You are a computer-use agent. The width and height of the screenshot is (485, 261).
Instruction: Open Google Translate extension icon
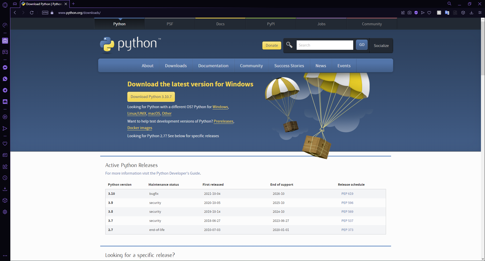447,13
